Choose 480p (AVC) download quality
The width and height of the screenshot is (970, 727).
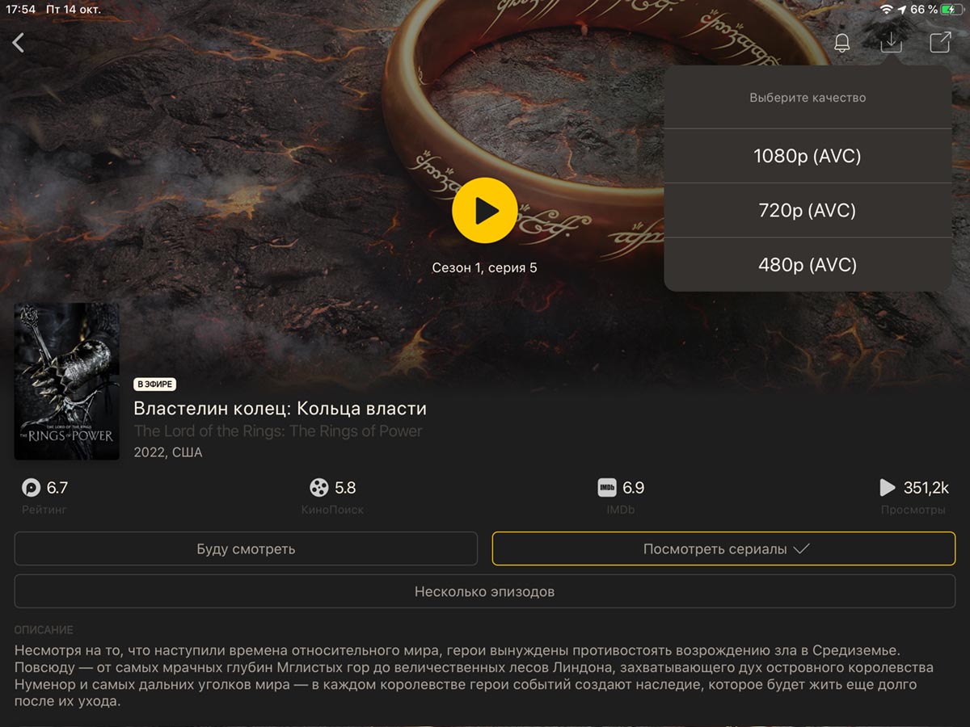point(807,265)
